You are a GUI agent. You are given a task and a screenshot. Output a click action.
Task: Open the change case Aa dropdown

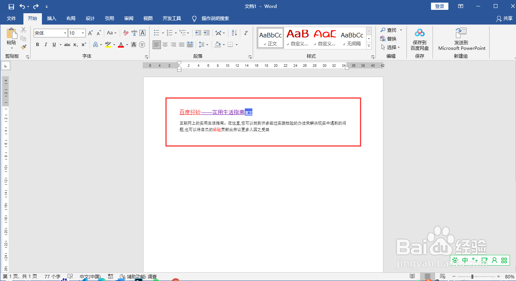tap(112, 33)
